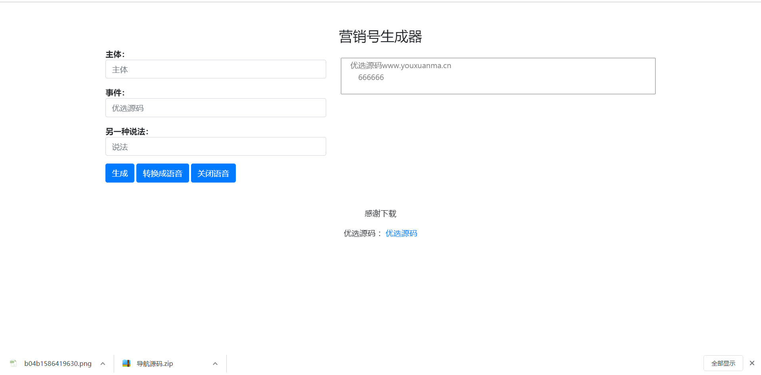Click the 主体: label
The height and width of the screenshot is (375, 761).
[115, 54]
